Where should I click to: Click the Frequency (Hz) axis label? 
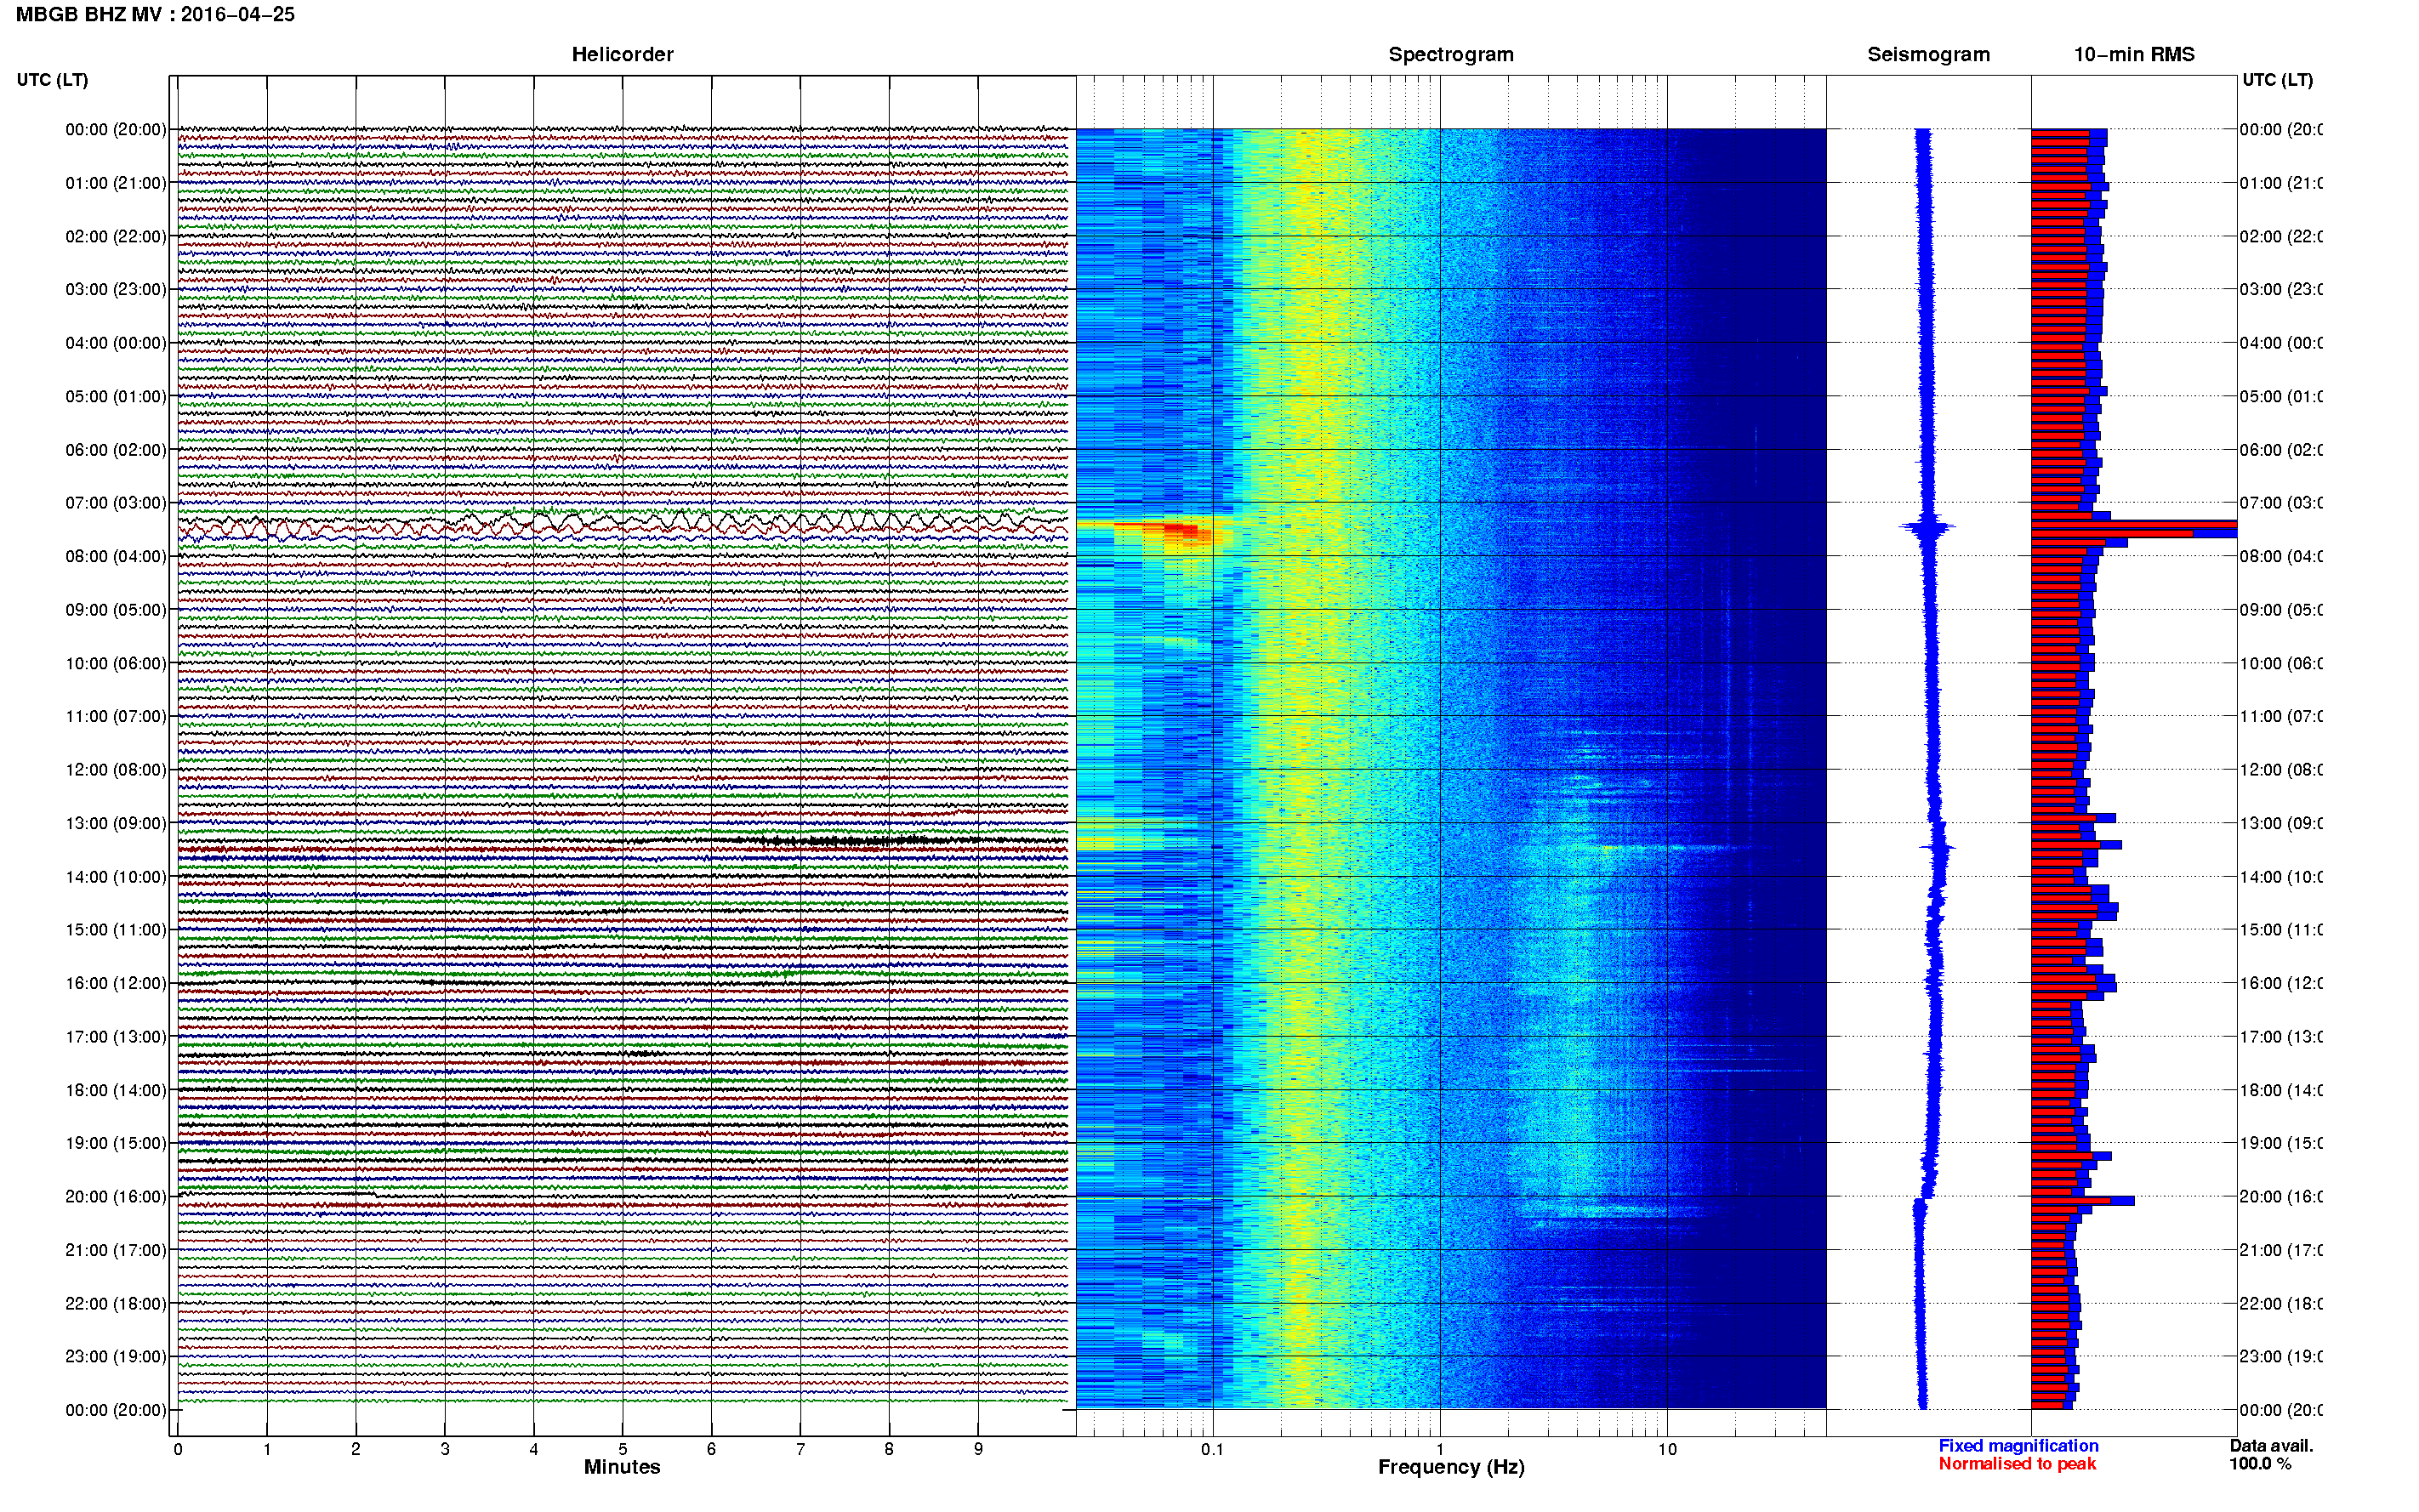1451,1467
